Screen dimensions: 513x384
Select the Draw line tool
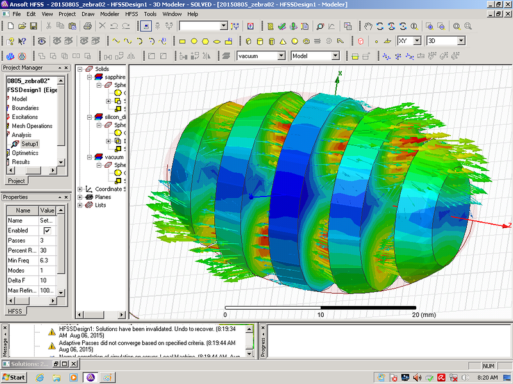116,41
